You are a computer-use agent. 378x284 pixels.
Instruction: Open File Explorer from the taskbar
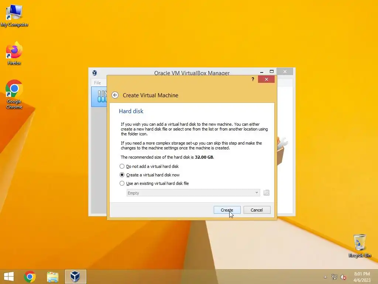[53, 277]
